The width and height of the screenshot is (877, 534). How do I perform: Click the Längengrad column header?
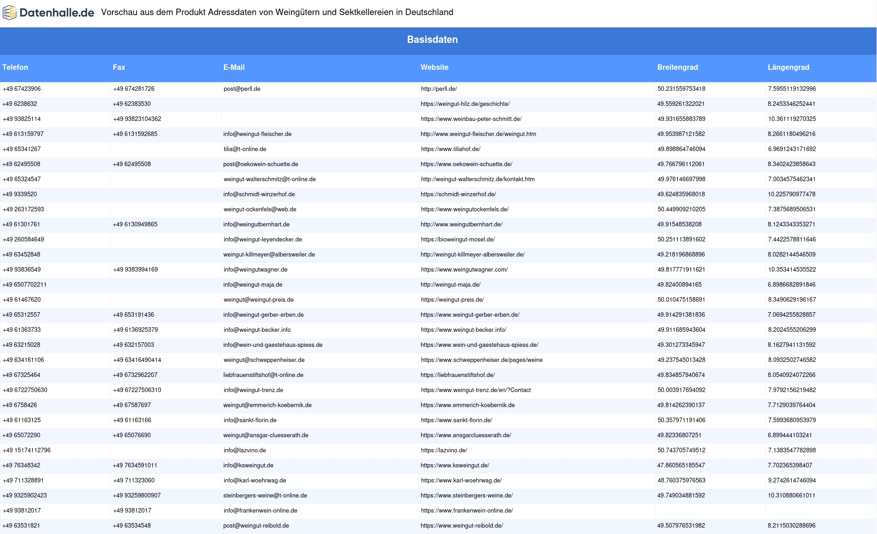[x=788, y=67]
